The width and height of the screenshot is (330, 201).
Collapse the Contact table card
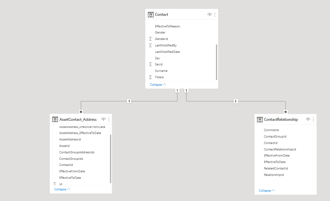point(158,84)
